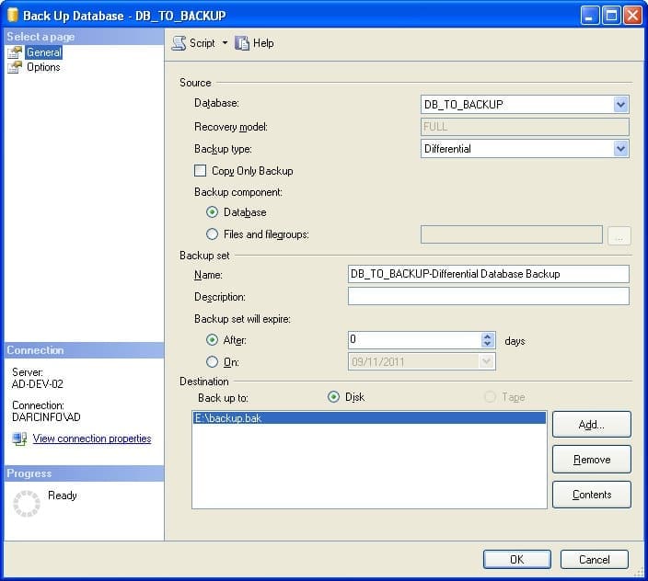Viewport: 648px width, 581px height.
Task: Click the Help icon in the toolbar
Action: point(242,43)
